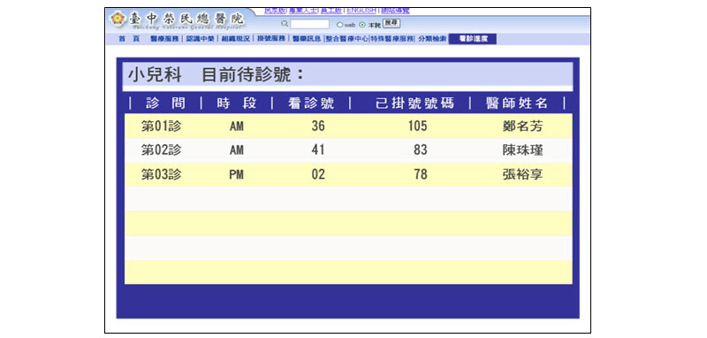Screen dimensions: 707x338
Task: Go to 首頁 home menu
Action: [x=129, y=39]
